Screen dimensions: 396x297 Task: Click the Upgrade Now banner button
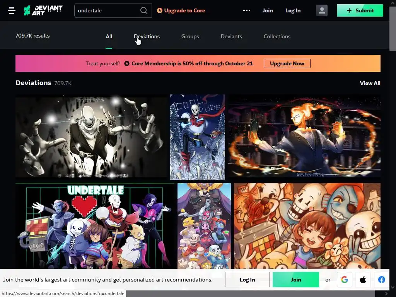(287, 64)
